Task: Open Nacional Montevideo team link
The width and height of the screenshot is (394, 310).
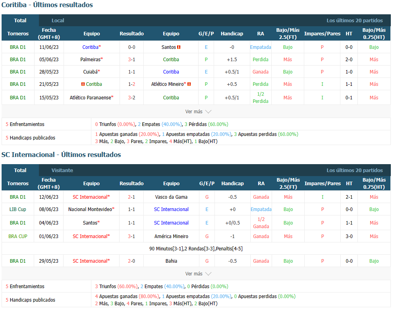Action: coord(90,209)
